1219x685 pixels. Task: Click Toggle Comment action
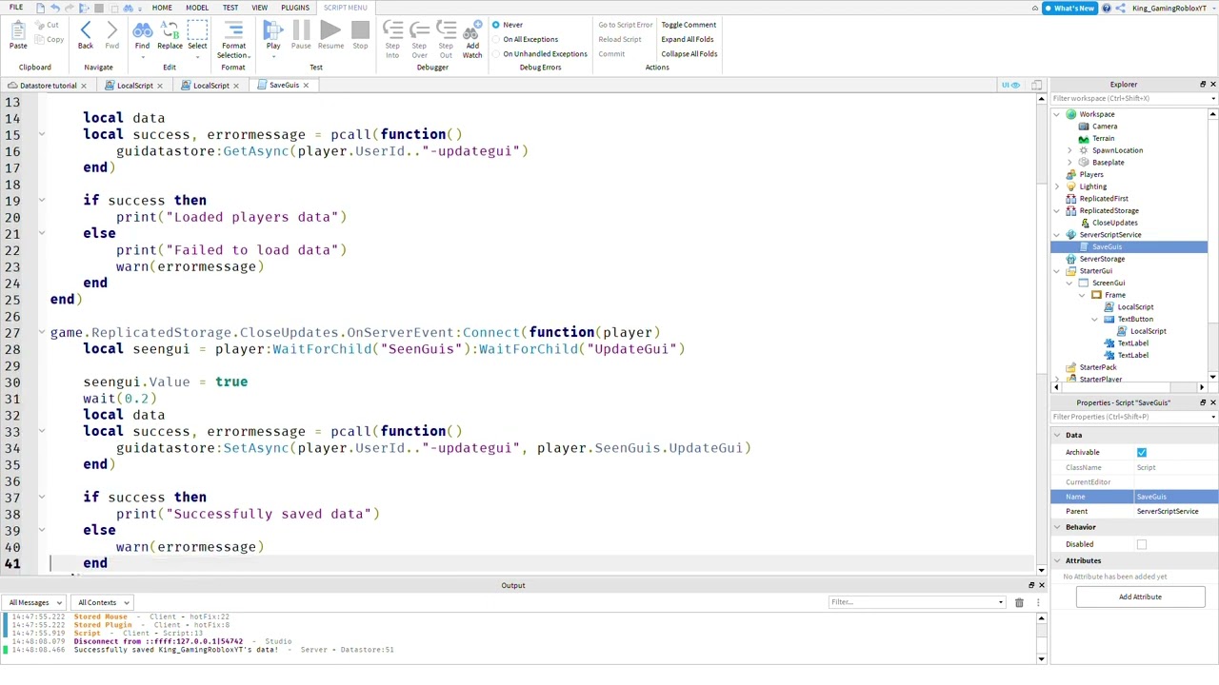689,25
